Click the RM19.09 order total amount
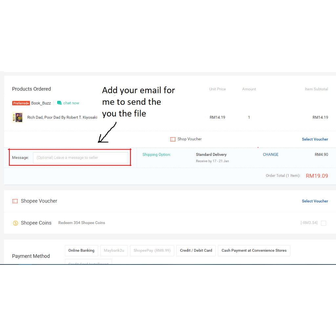Viewport: 336px width, 336px height. 317,176
